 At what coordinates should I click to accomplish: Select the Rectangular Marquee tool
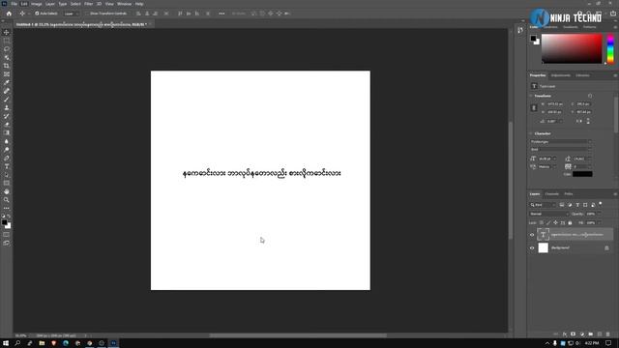[7, 41]
